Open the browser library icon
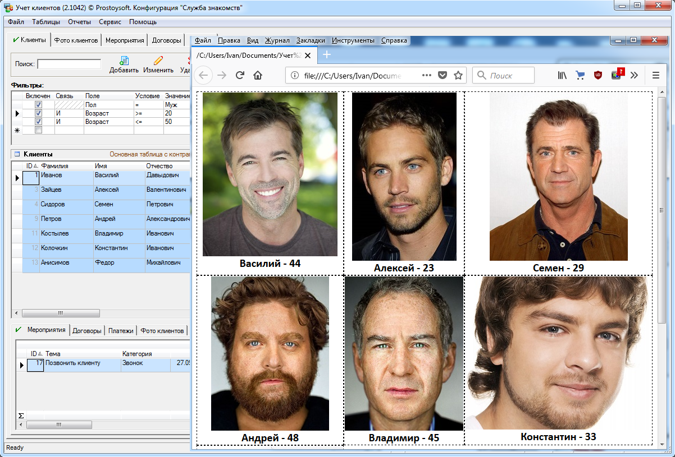675x457 pixels. [x=562, y=75]
